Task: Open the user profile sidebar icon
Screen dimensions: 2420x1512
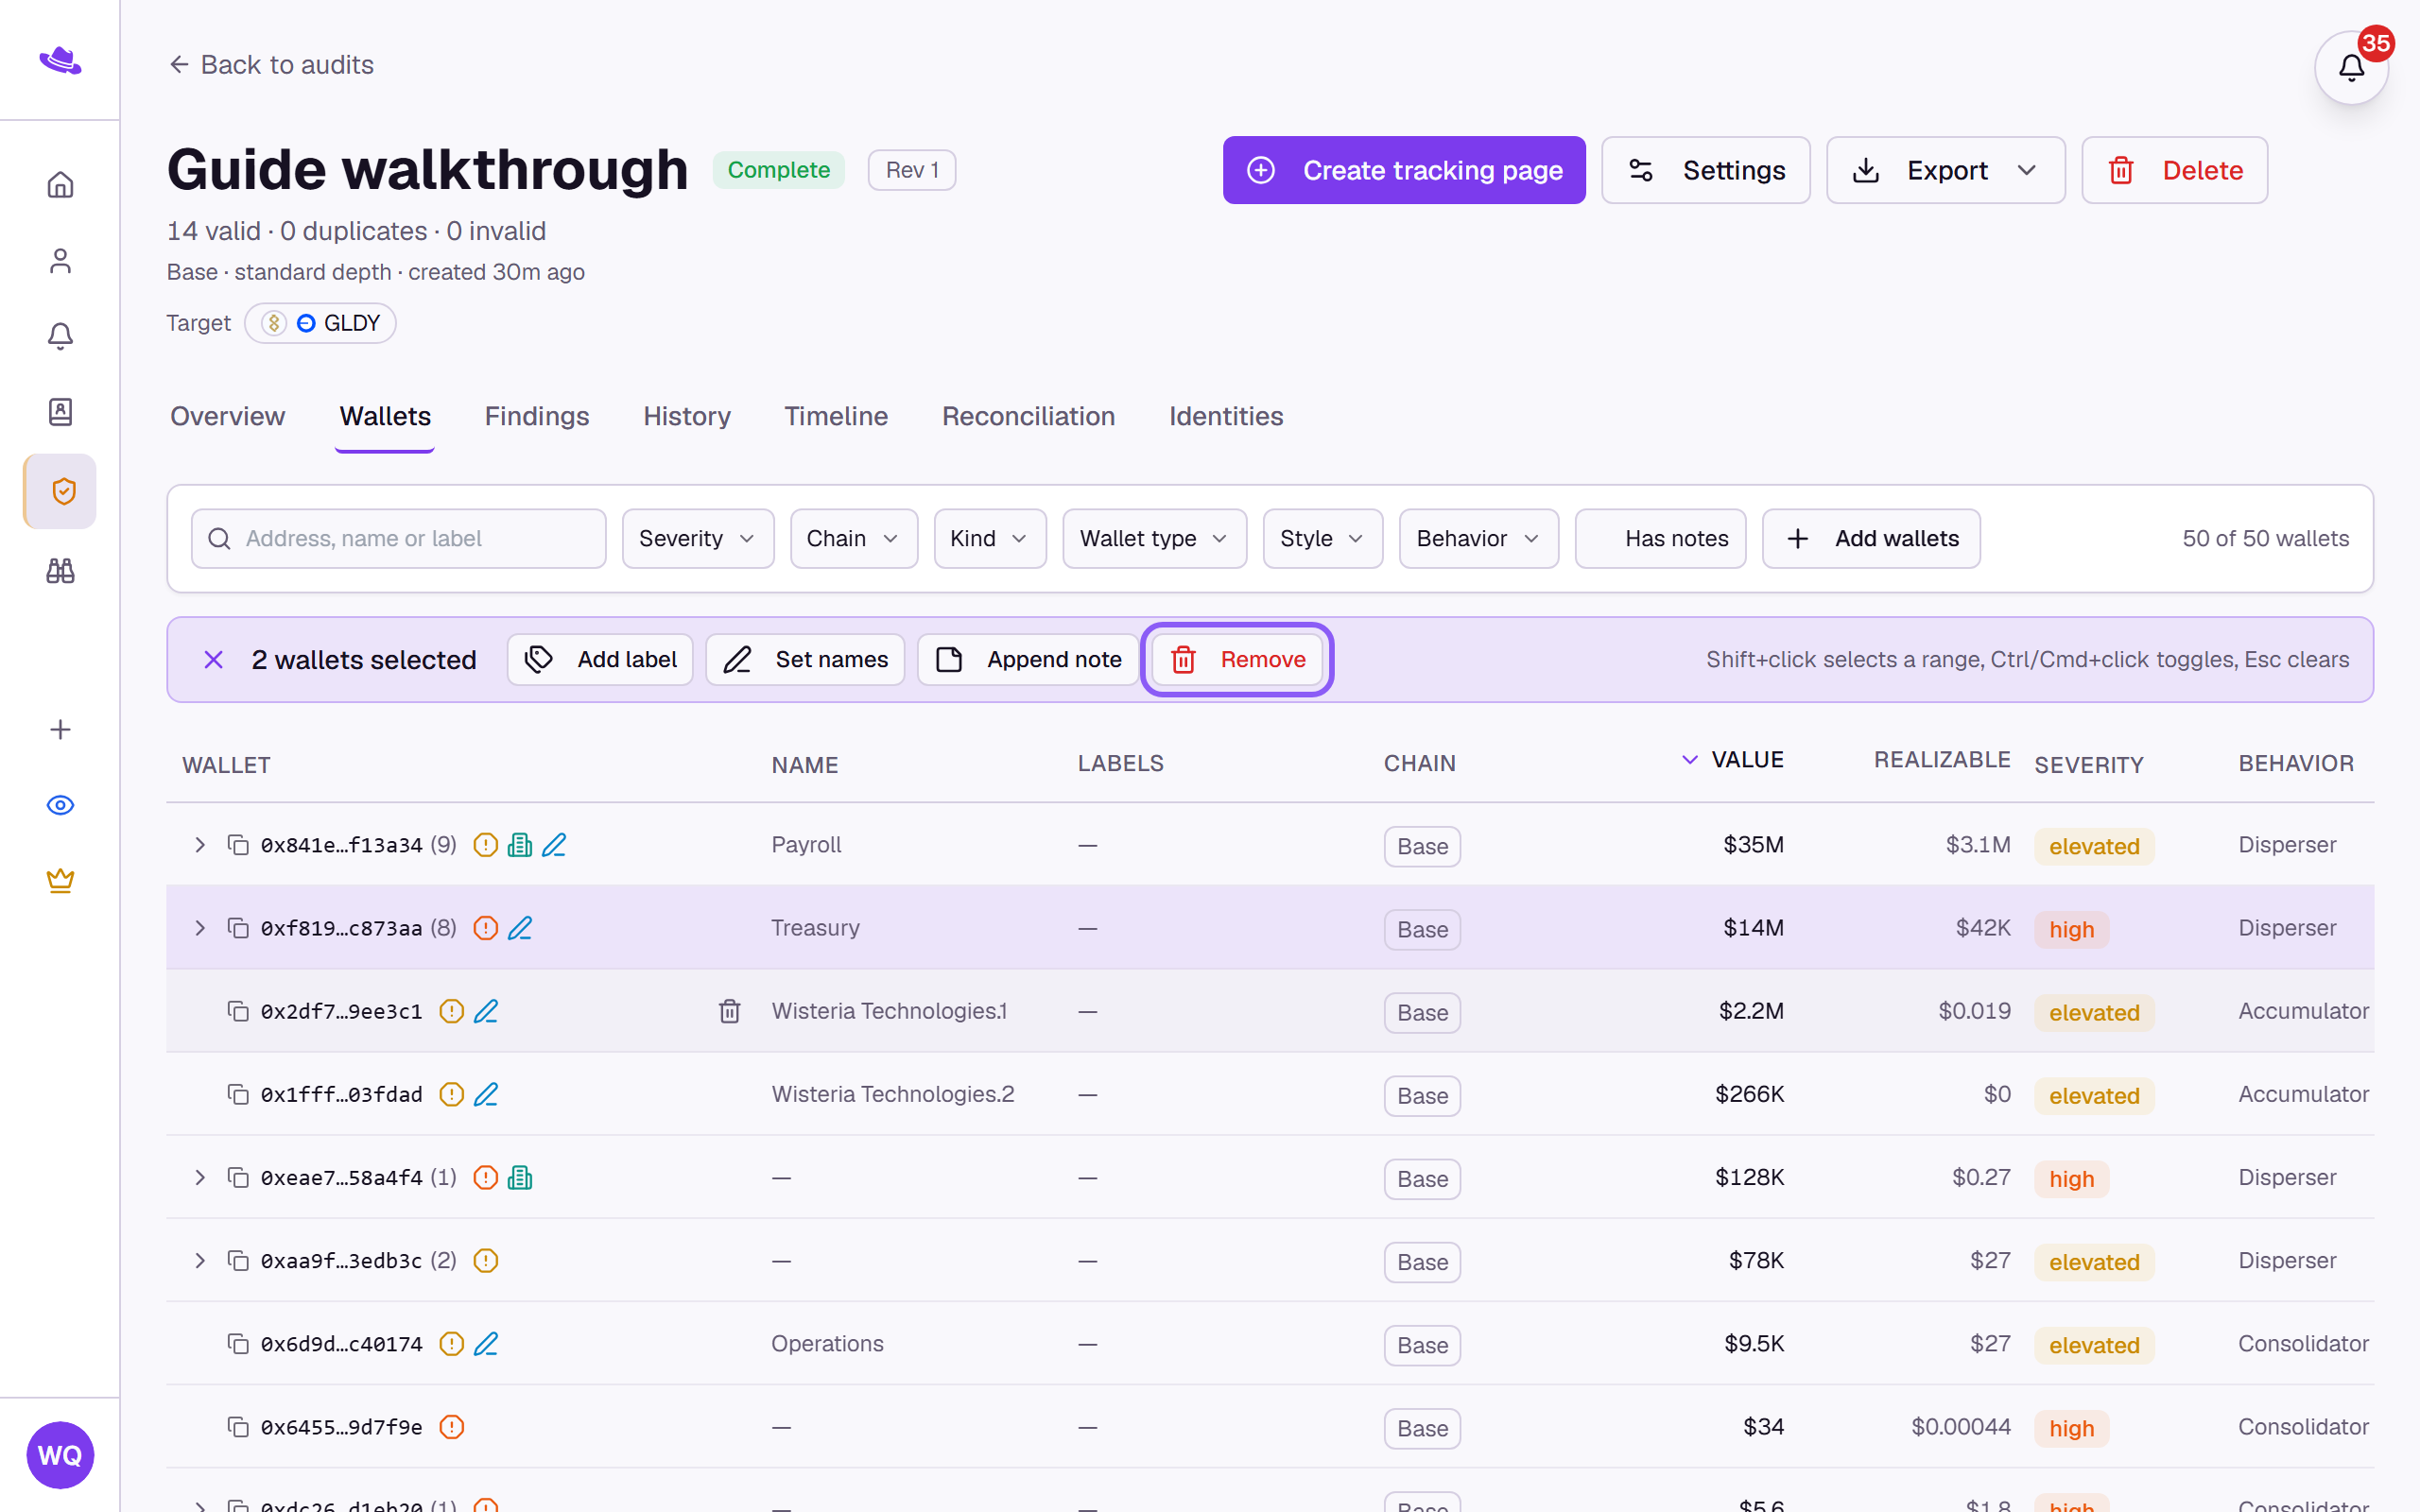Action: click(x=60, y=261)
